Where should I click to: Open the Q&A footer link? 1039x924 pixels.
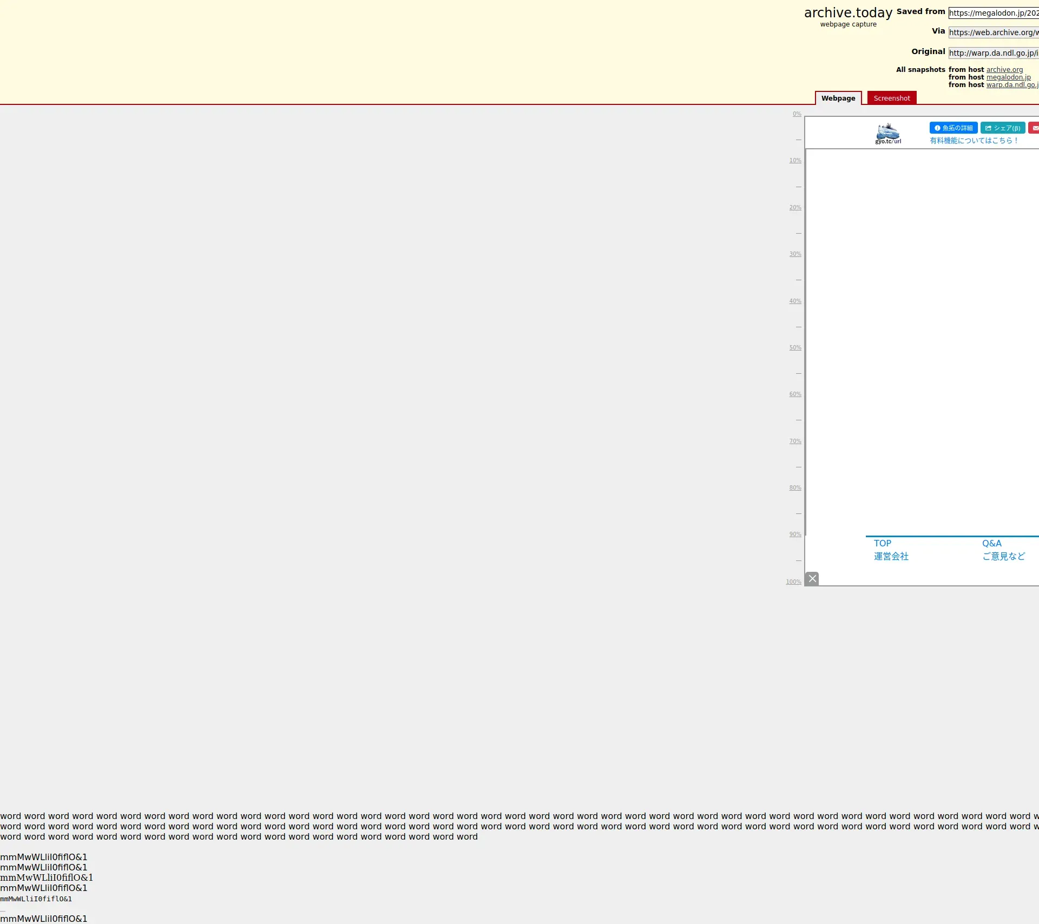point(991,543)
